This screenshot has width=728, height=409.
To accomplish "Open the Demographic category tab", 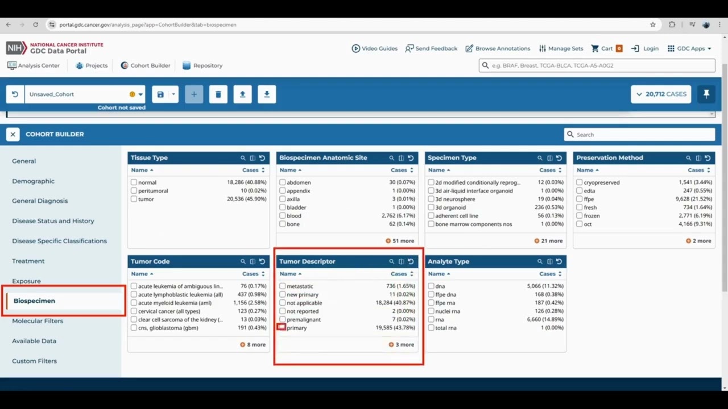I will 34,181.
